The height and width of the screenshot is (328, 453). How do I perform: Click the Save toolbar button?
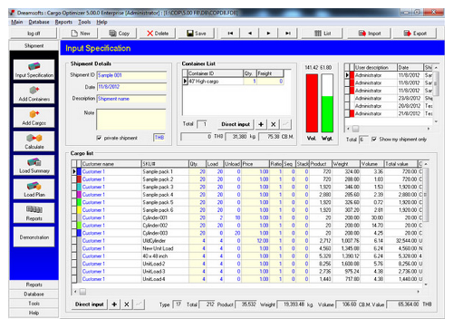point(197,34)
